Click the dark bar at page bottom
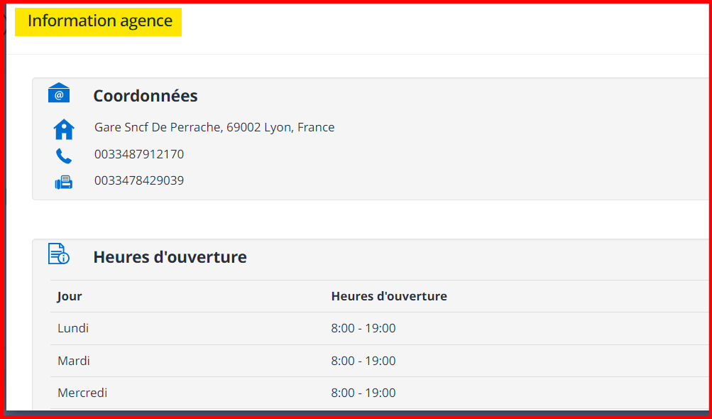This screenshot has height=419, width=712. [x=355, y=412]
